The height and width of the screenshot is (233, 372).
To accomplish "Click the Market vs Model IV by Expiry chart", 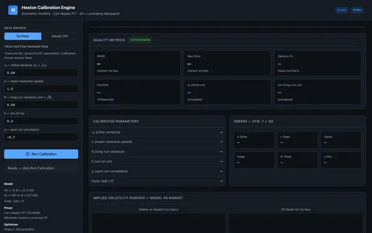I will (x=159, y=224).
